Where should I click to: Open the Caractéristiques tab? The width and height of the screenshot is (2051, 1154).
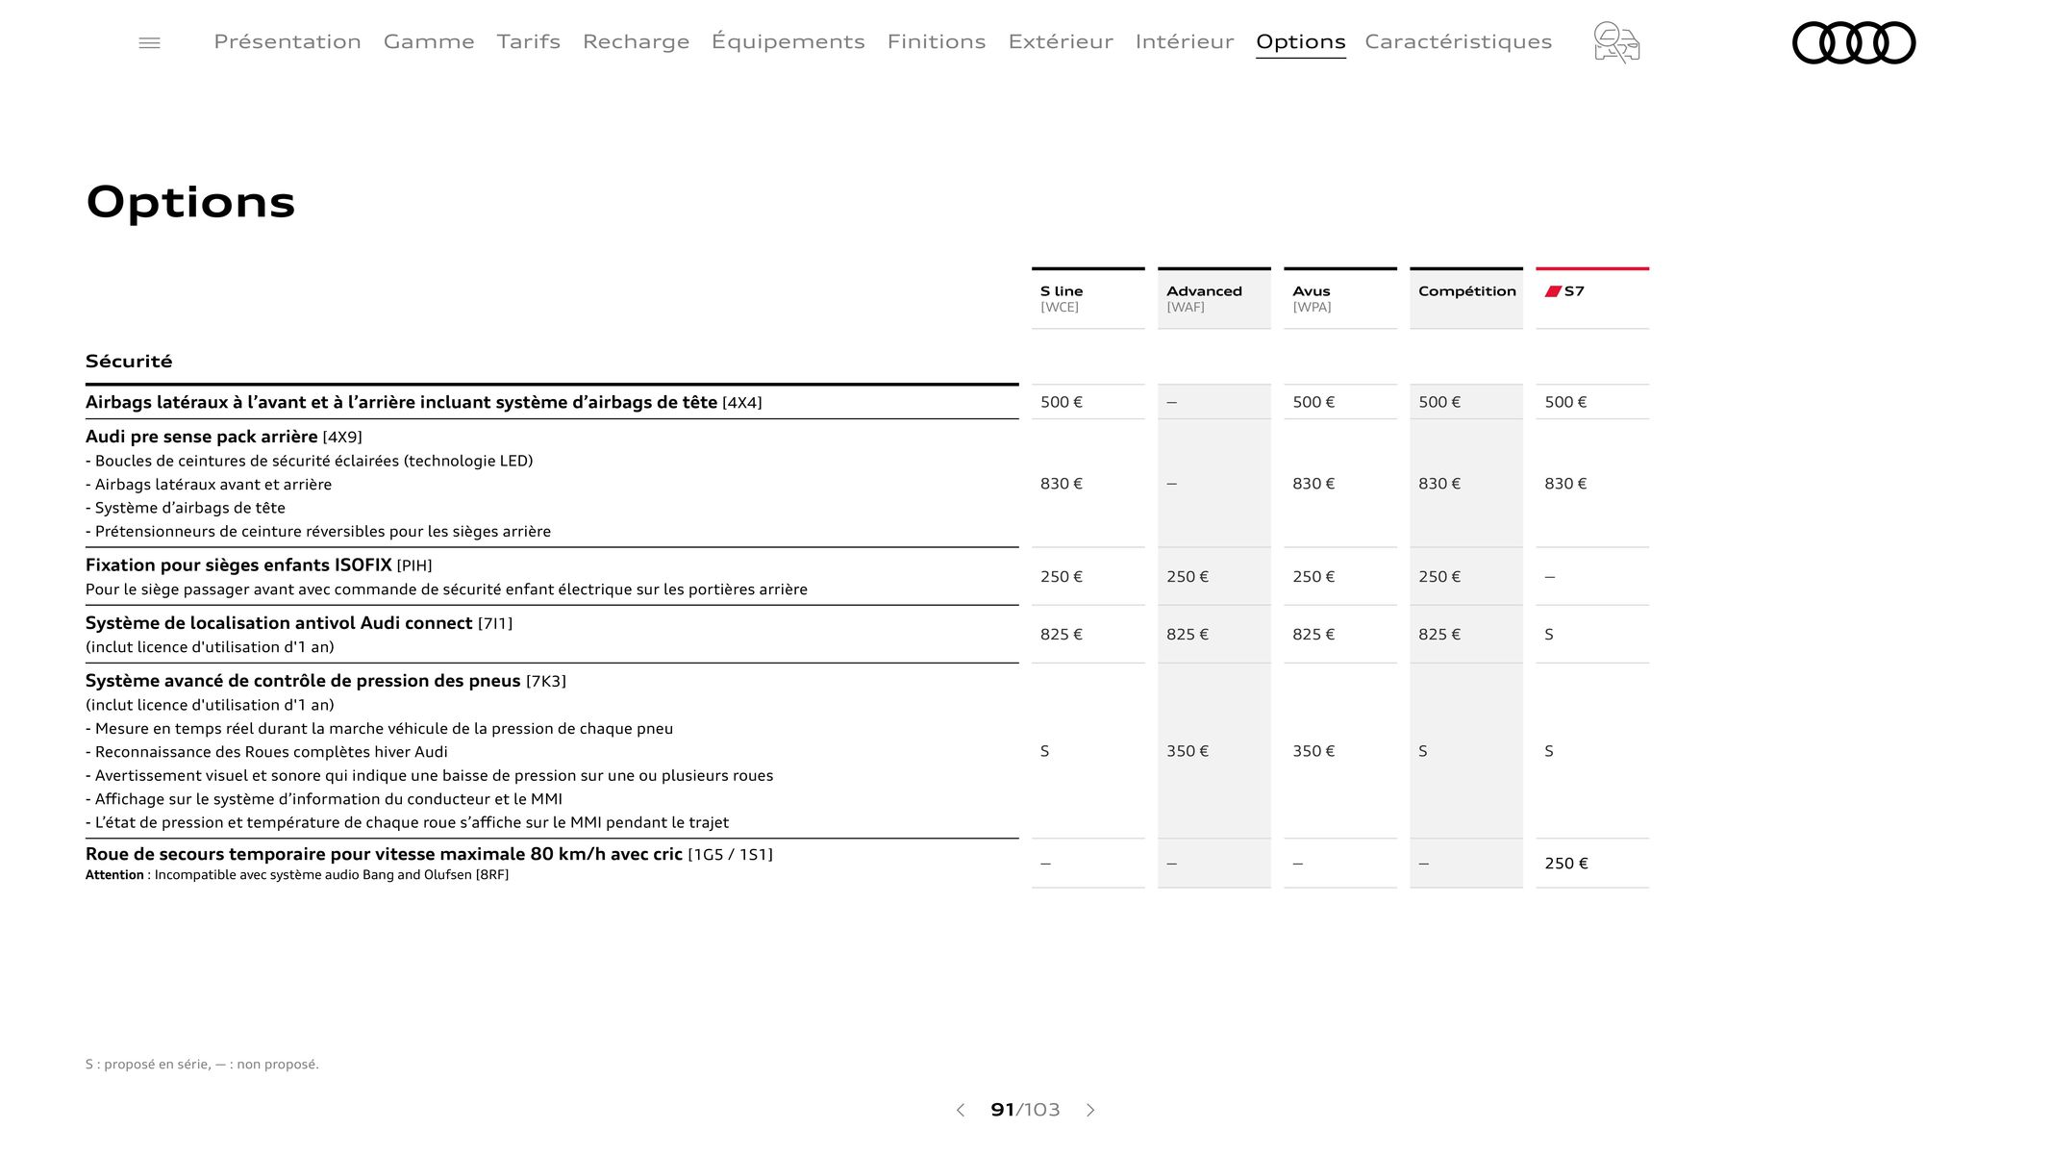(1459, 41)
